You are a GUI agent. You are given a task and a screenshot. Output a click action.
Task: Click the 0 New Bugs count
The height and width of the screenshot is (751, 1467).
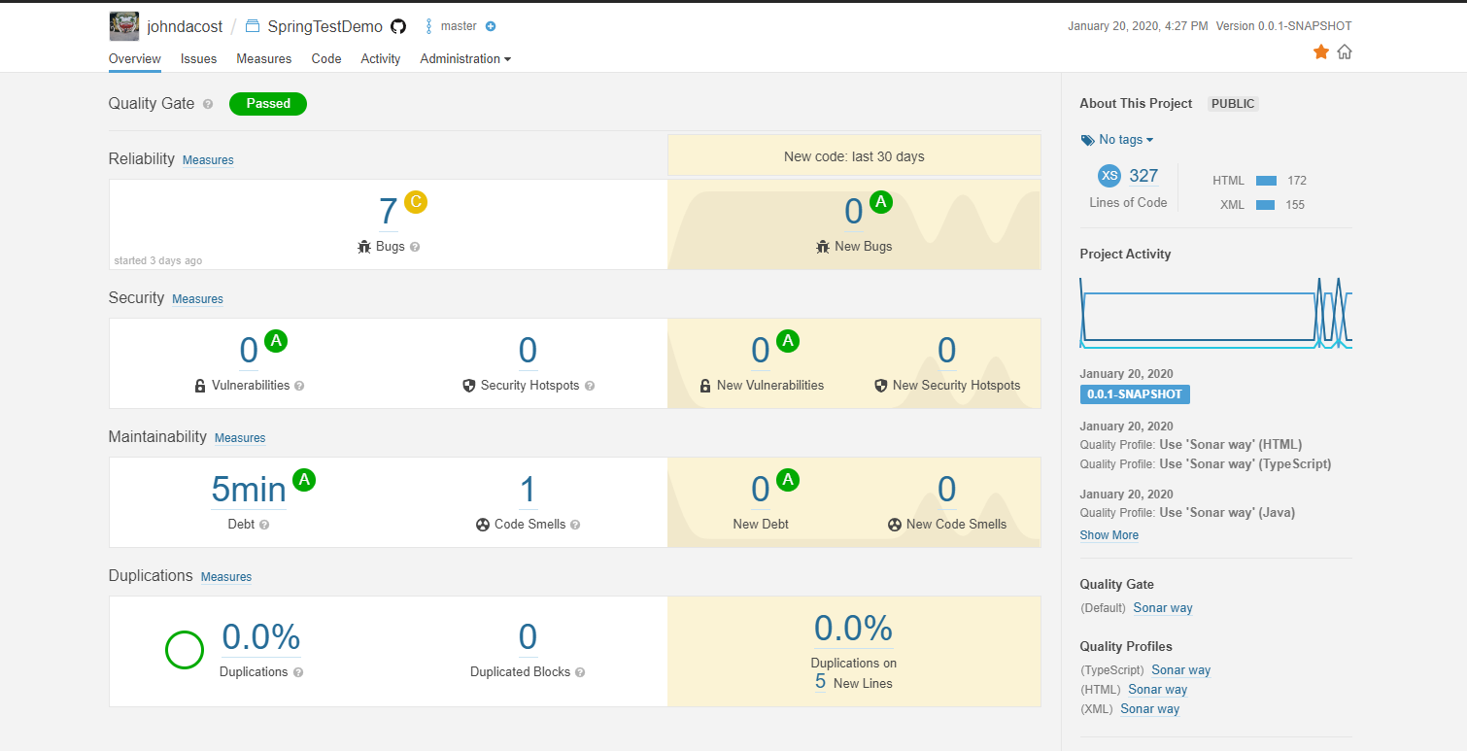[854, 212]
